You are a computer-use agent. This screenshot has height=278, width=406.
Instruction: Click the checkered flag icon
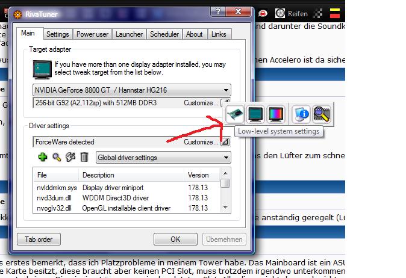(317, 13)
